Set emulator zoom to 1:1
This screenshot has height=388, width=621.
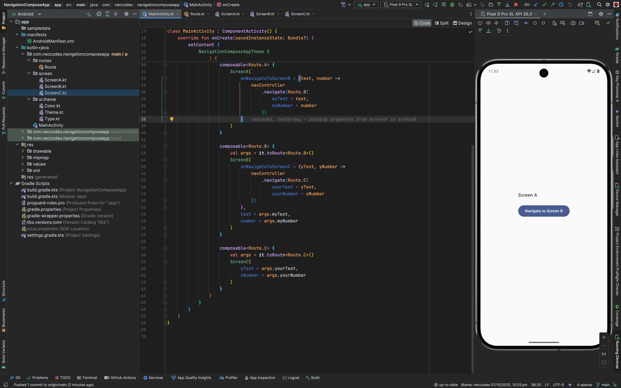pyautogui.click(x=603, y=354)
